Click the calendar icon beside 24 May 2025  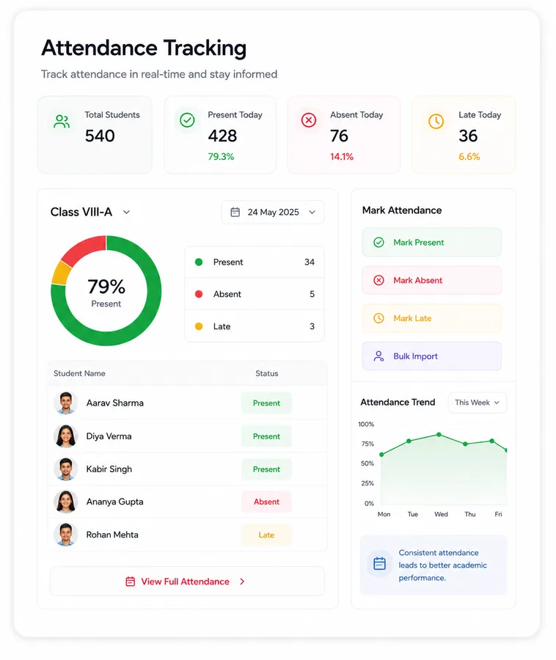235,212
